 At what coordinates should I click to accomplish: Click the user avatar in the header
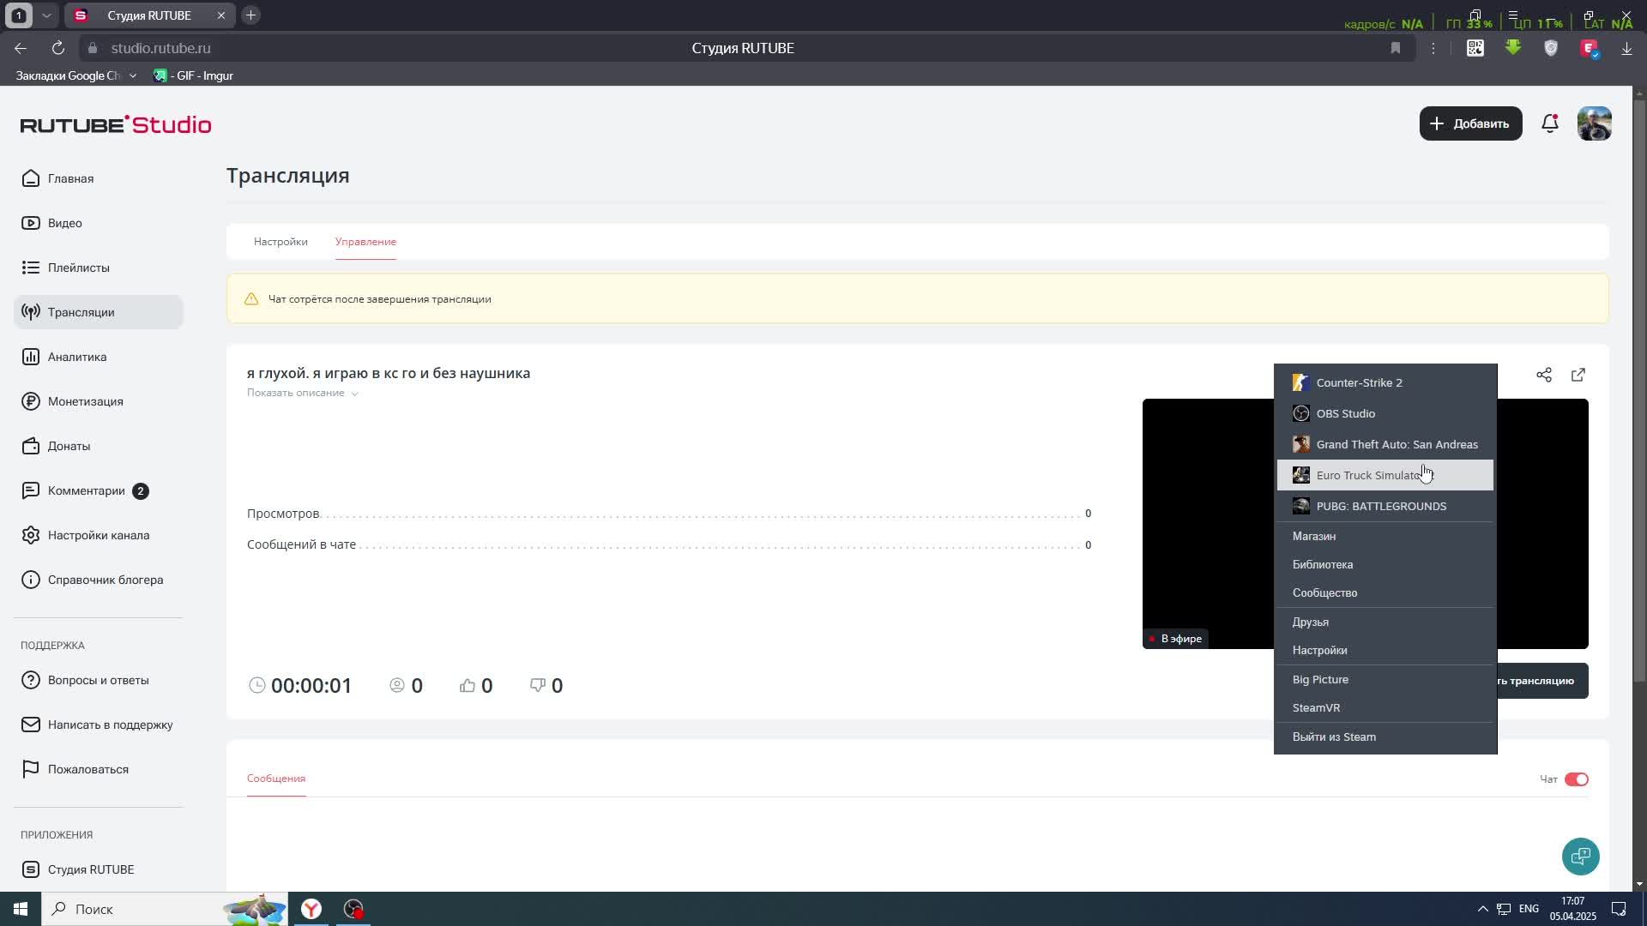click(1595, 123)
